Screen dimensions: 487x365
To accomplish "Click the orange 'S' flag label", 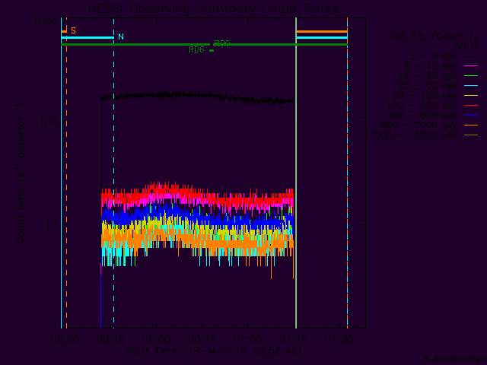I will (73, 30).
